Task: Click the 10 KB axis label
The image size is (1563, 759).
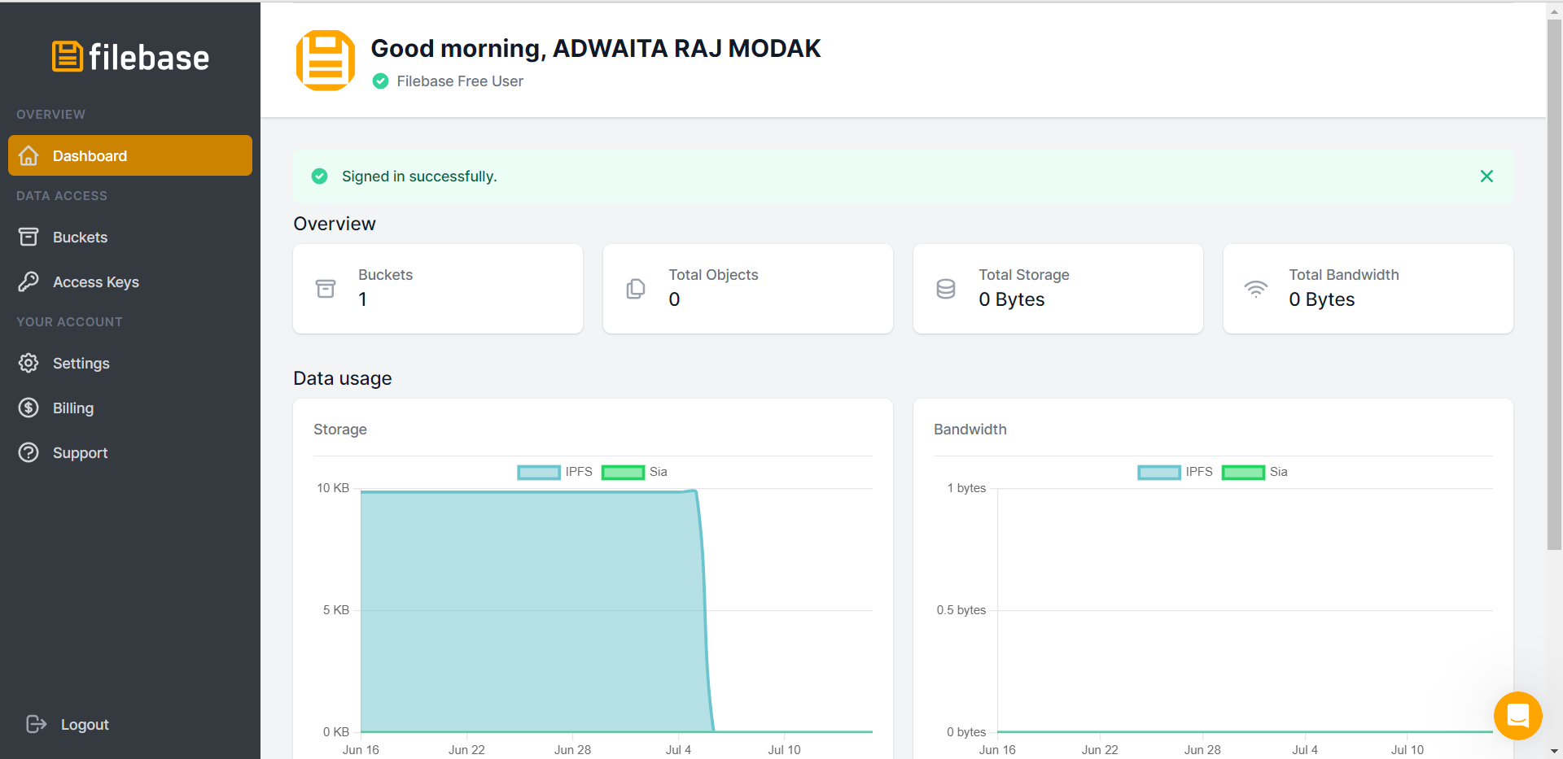Action: [333, 488]
